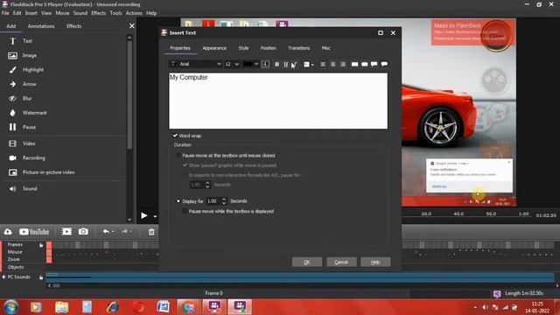Toggle underline formatting in Insert Text
The width and height of the screenshot is (560, 315).
[x=286, y=64]
